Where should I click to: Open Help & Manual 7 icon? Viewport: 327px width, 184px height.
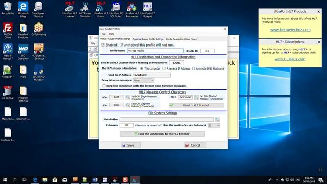(8, 52)
